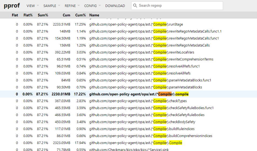Click the DOWNLOAD menu item
The width and height of the screenshot is (257, 151).
coord(115,6)
